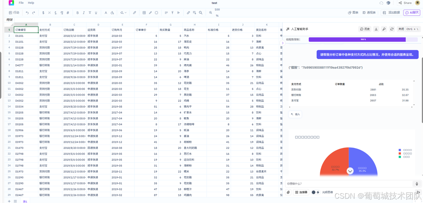Select column header F
Image resolution: width=423 pixels, height=203 pixels.
click(147, 25)
